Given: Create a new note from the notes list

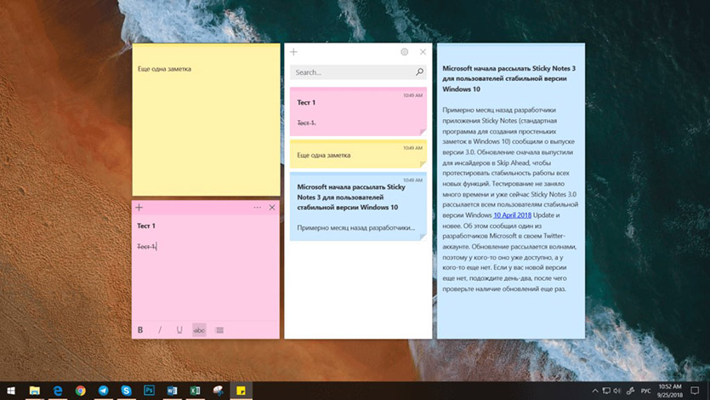Looking at the screenshot, I should (x=293, y=52).
